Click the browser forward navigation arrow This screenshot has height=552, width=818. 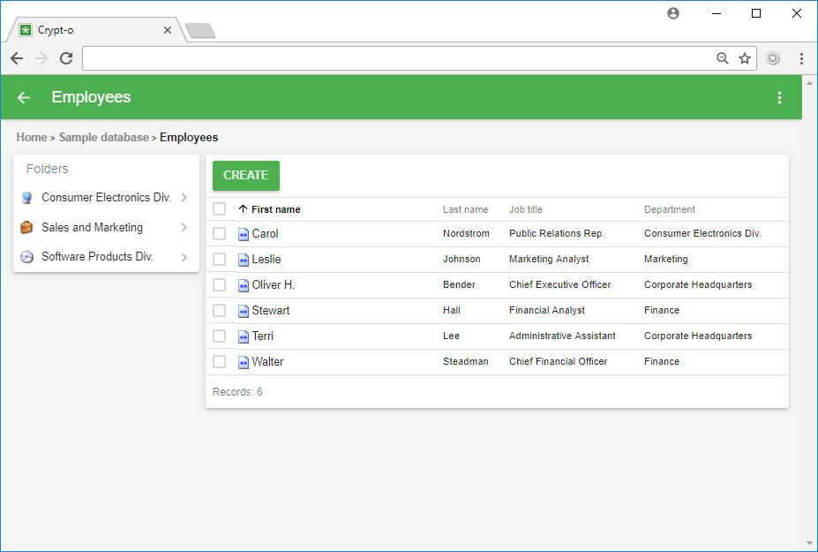pyautogui.click(x=41, y=58)
